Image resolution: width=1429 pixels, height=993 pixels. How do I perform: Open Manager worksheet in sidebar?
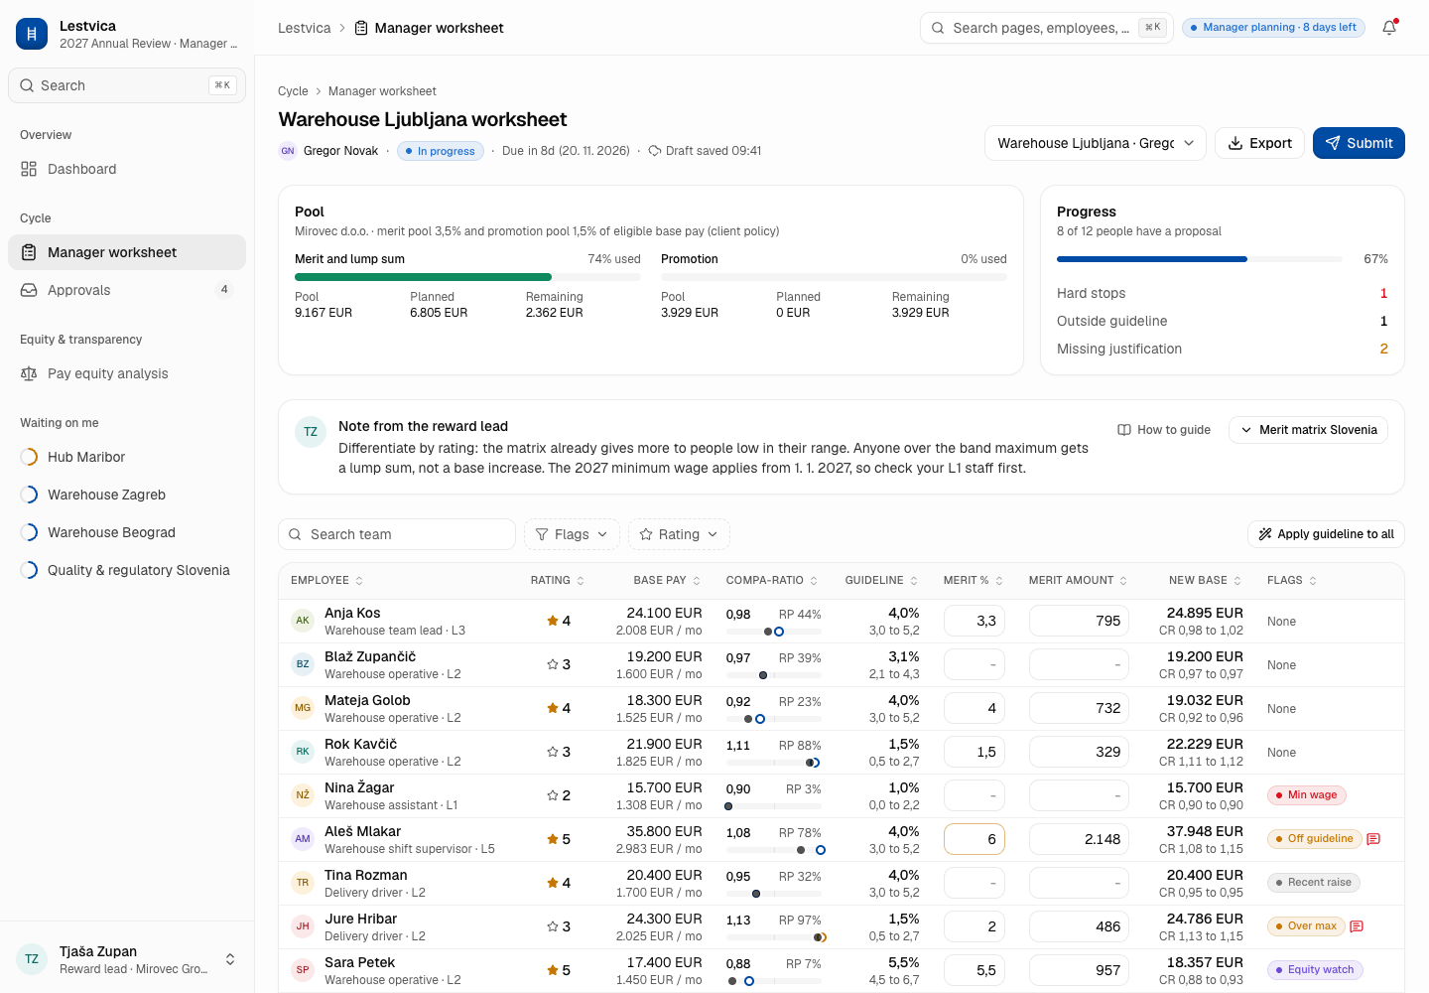click(x=127, y=252)
